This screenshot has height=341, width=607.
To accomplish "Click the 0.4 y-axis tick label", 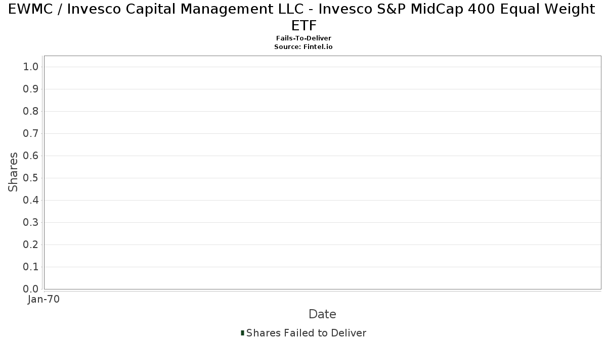I will [31, 200].
